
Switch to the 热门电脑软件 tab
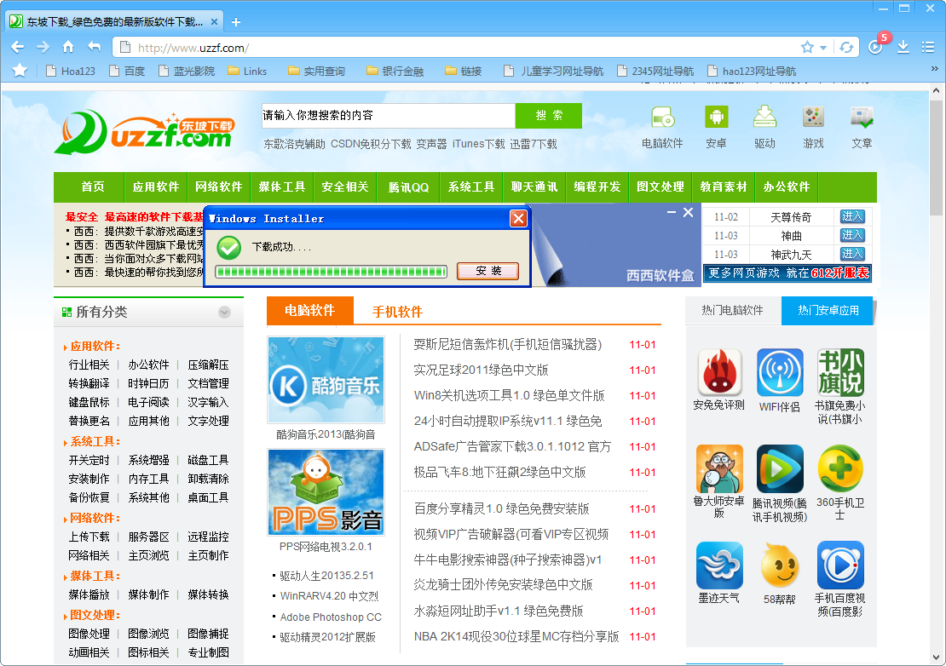tap(732, 310)
